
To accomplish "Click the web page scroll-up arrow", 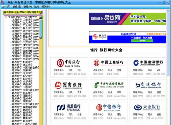I will [x=168, y=11].
